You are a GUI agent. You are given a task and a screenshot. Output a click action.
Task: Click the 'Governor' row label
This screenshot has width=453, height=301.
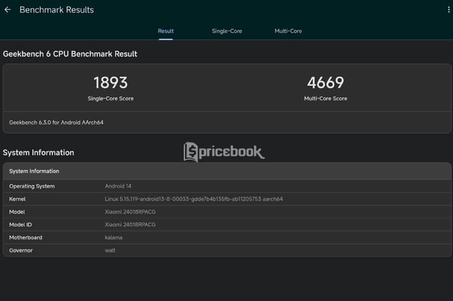click(x=21, y=250)
